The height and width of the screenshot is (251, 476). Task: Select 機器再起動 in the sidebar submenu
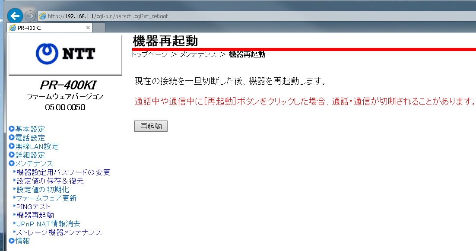pyautogui.click(x=35, y=215)
